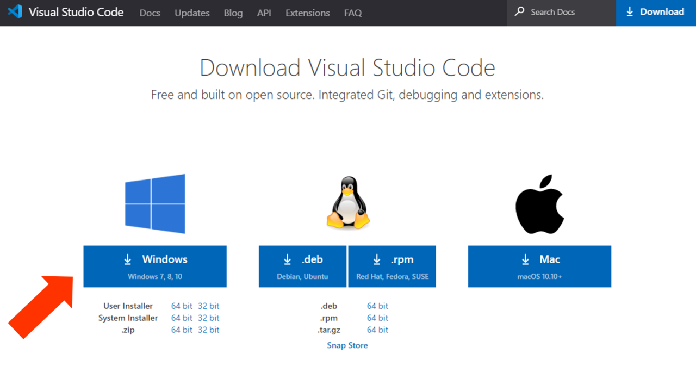Click the Apple logo image
Viewport: 696px width, 372px height.
[x=539, y=204]
